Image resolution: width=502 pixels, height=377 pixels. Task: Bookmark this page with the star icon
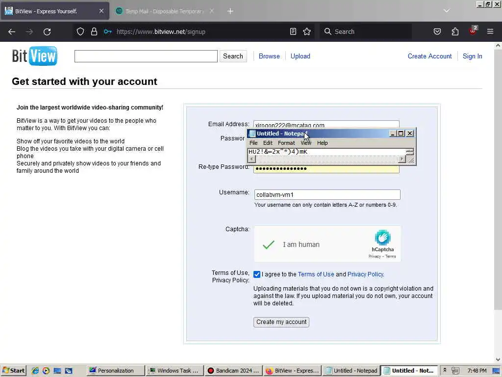[307, 31]
